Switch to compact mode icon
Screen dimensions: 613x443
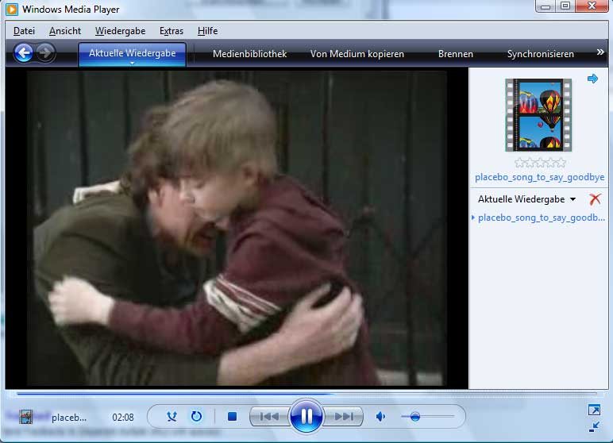(594, 427)
